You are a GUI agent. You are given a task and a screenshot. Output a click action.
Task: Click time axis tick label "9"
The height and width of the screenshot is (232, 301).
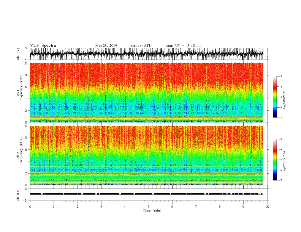click(x=243, y=207)
